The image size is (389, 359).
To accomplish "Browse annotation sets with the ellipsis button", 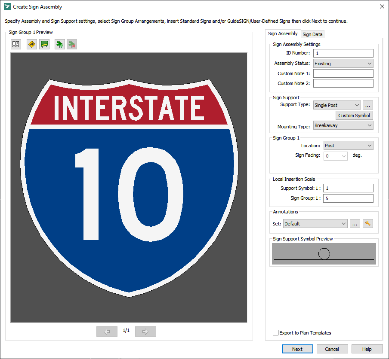I will [x=355, y=224].
